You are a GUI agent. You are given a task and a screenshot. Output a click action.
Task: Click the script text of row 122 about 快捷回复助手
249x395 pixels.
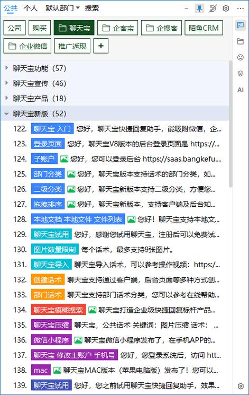click(x=149, y=129)
